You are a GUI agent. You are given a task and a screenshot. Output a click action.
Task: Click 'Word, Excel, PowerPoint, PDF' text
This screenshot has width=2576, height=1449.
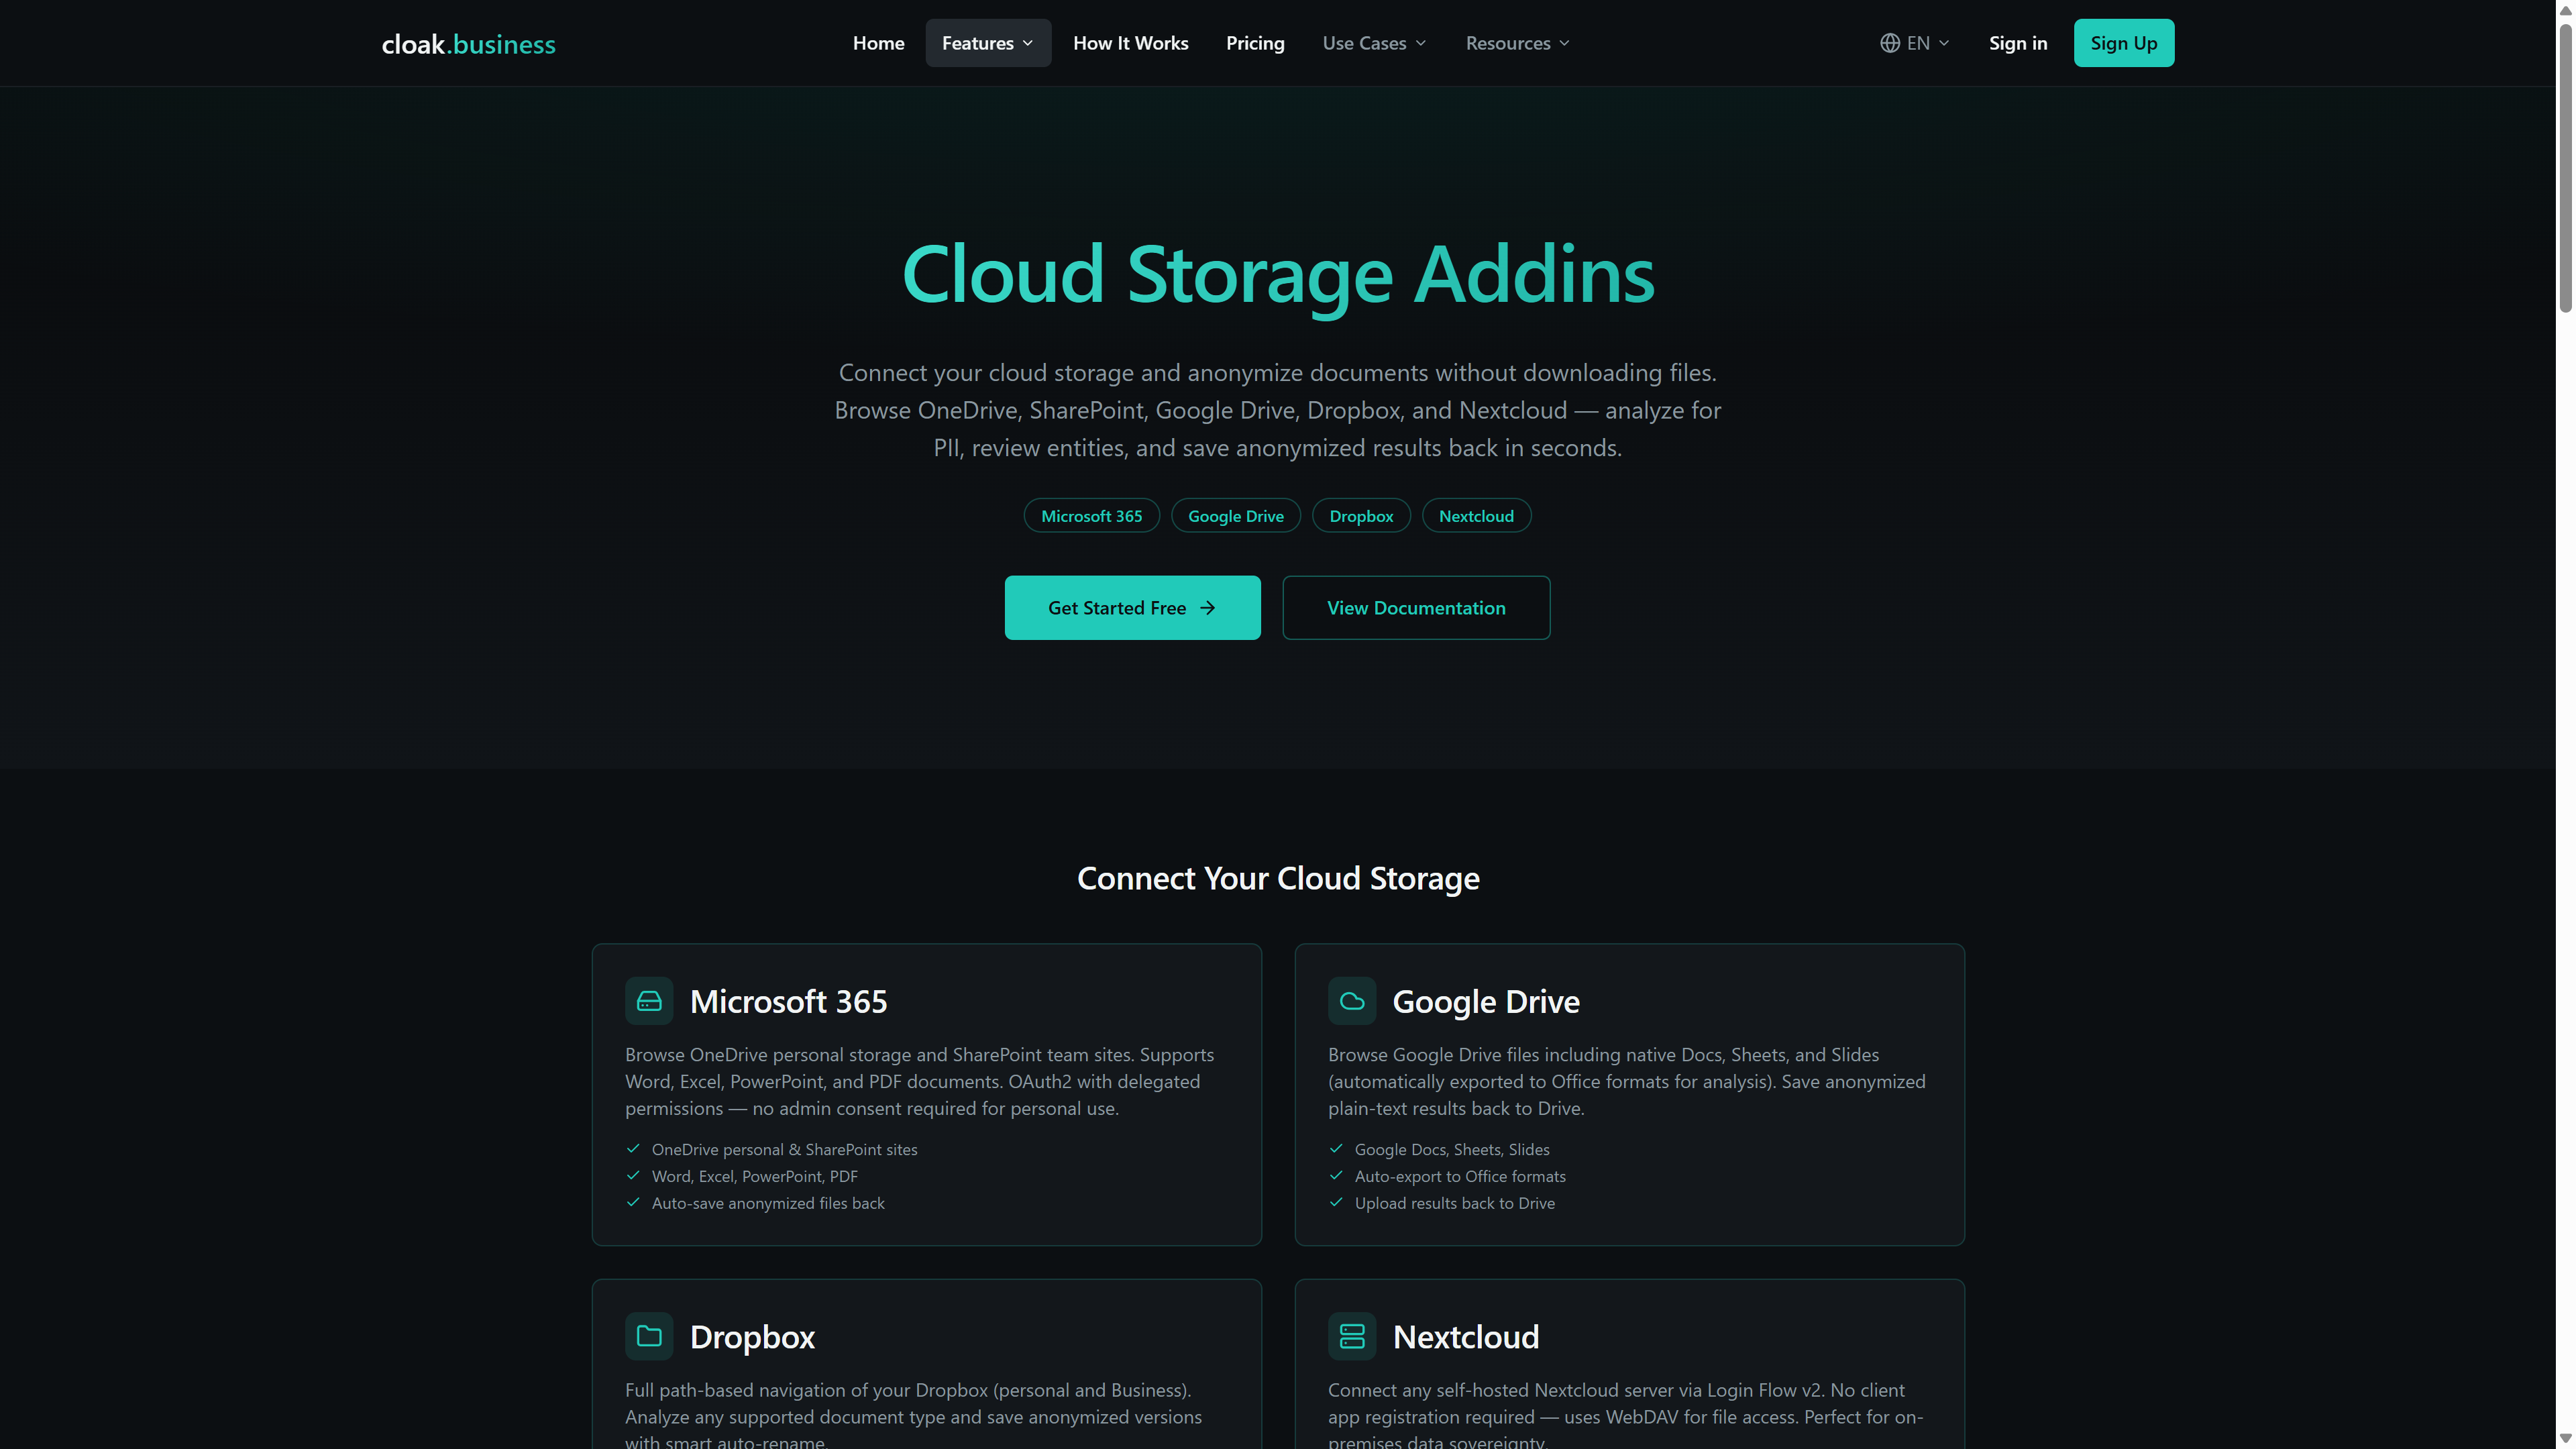point(754,1177)
